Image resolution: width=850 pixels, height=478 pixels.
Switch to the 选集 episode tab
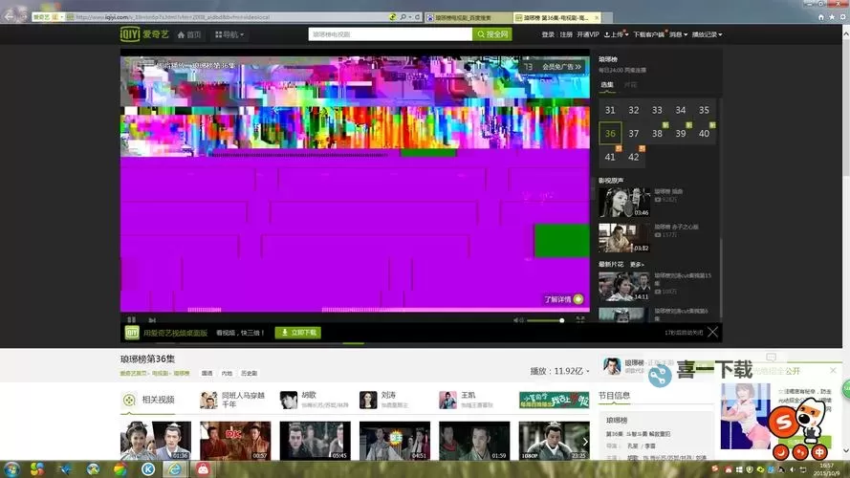tap(607, 85)
